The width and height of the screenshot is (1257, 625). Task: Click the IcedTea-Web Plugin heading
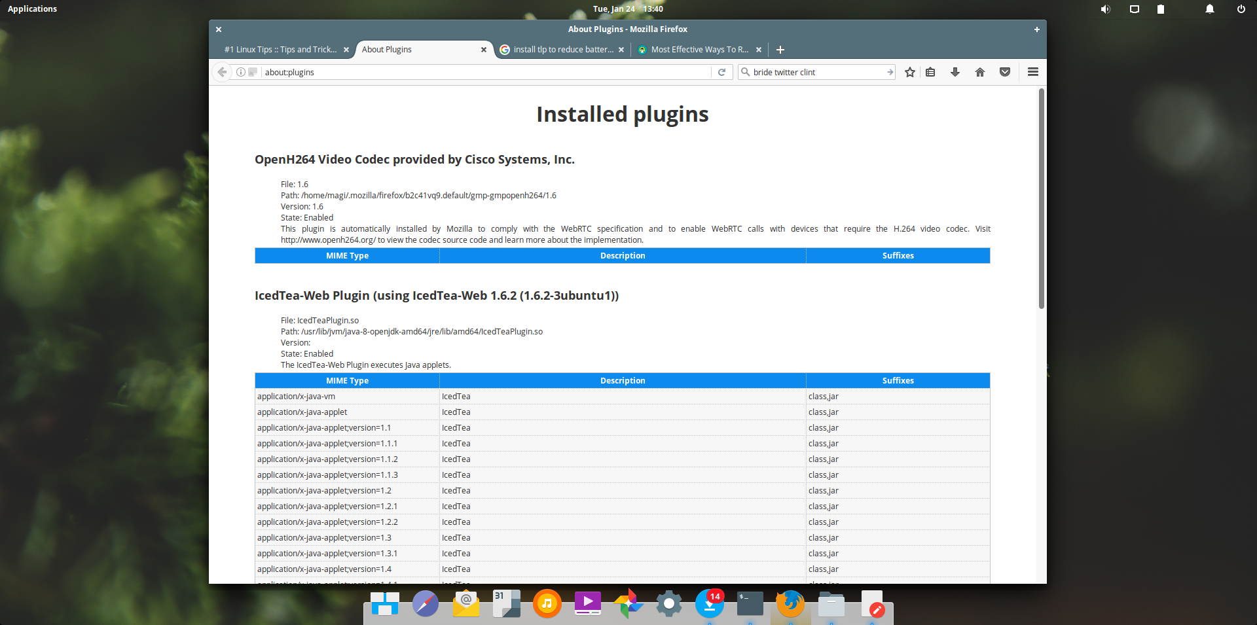click(x=437, y=296)
